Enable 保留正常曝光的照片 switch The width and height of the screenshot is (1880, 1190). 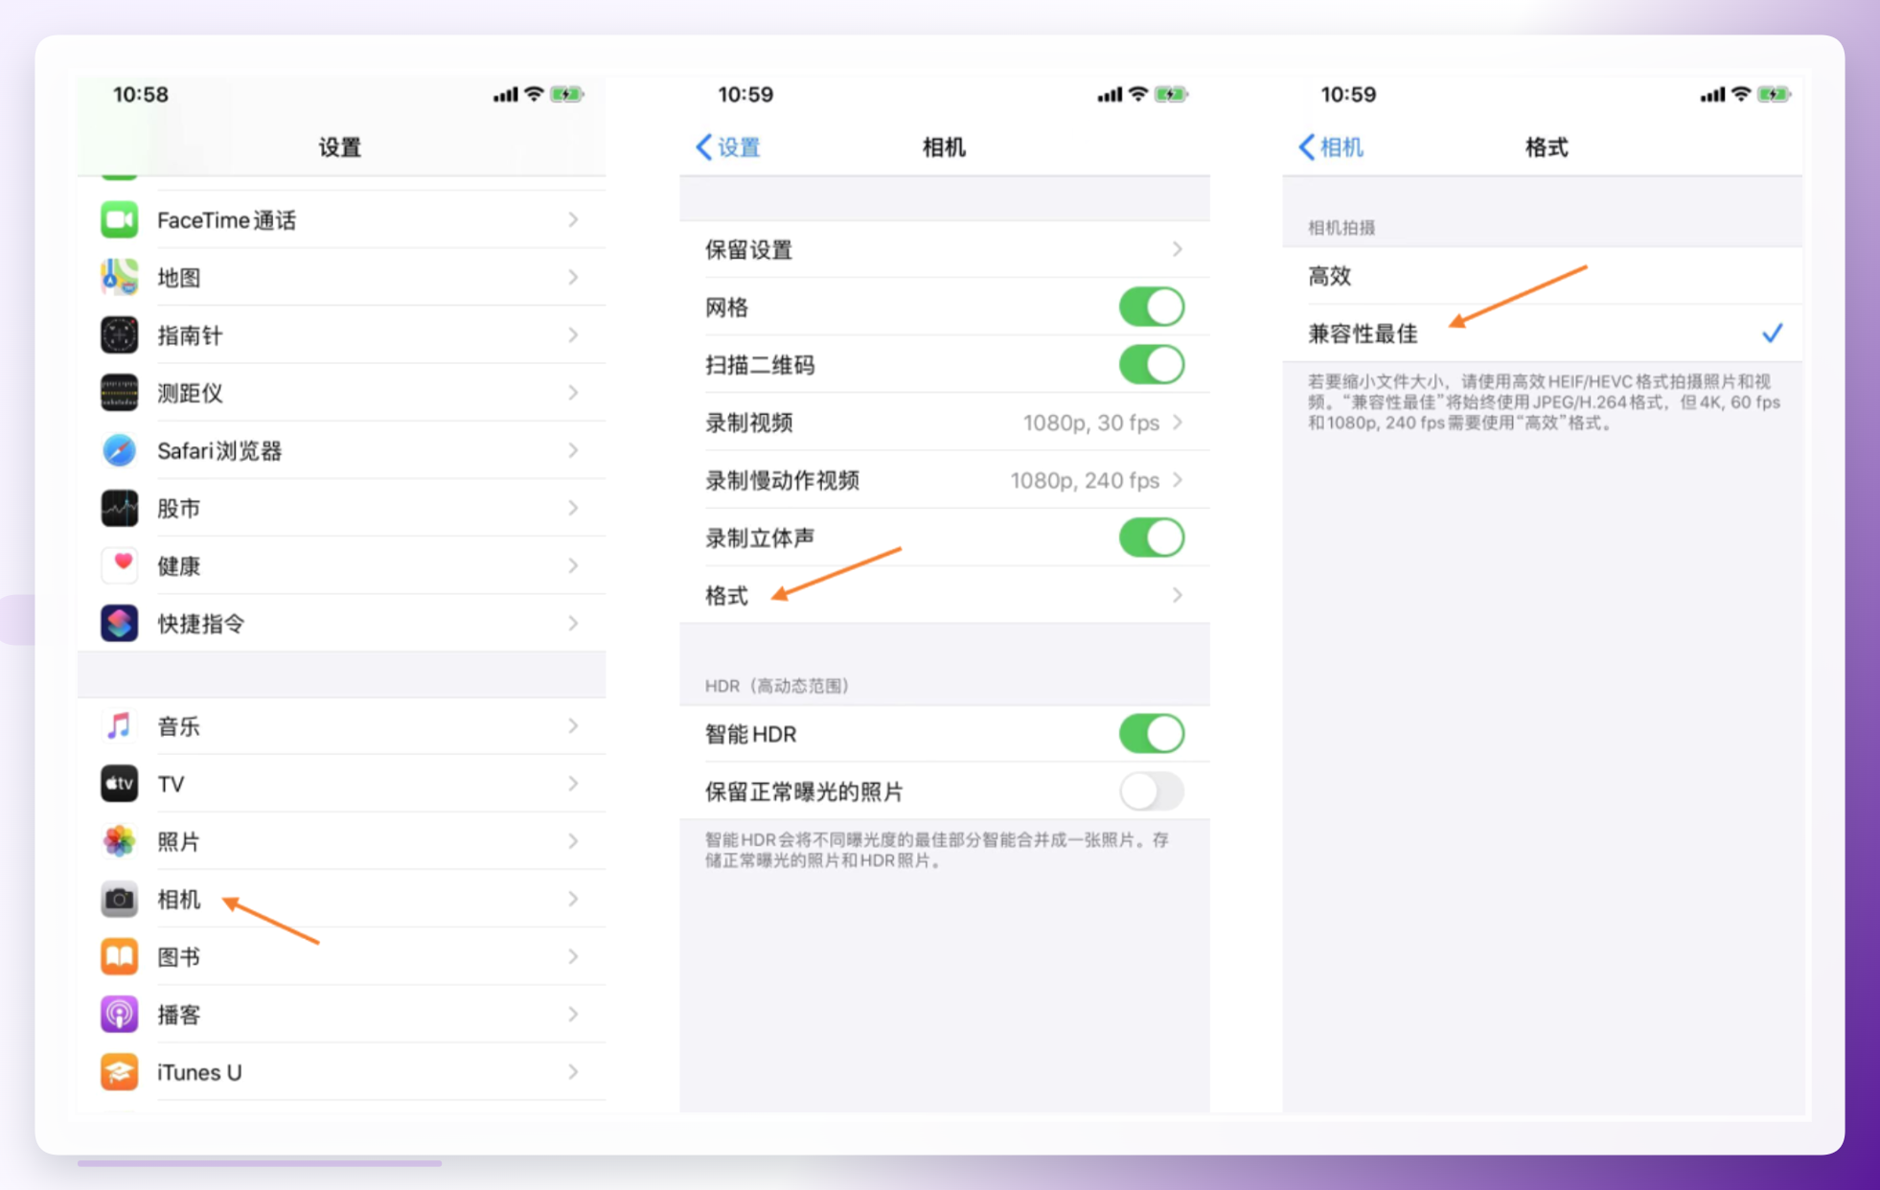[x=1151, y=791]
